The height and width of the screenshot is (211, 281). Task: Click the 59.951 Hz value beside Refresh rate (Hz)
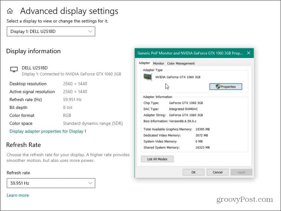tap(72, 99)
